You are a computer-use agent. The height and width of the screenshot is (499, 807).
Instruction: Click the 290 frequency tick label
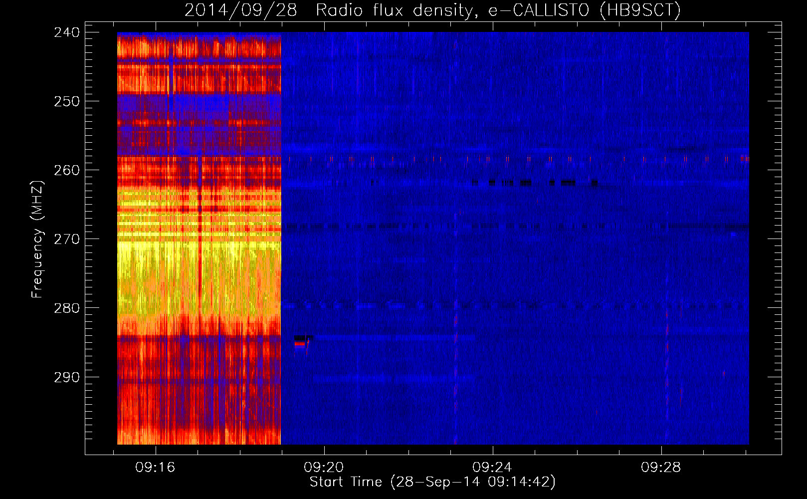tap(67, 377)
